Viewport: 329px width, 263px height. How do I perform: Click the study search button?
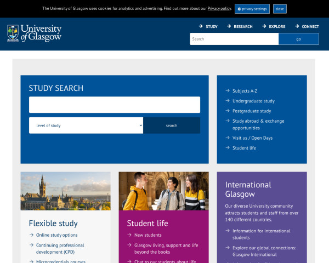pos(172,125)
